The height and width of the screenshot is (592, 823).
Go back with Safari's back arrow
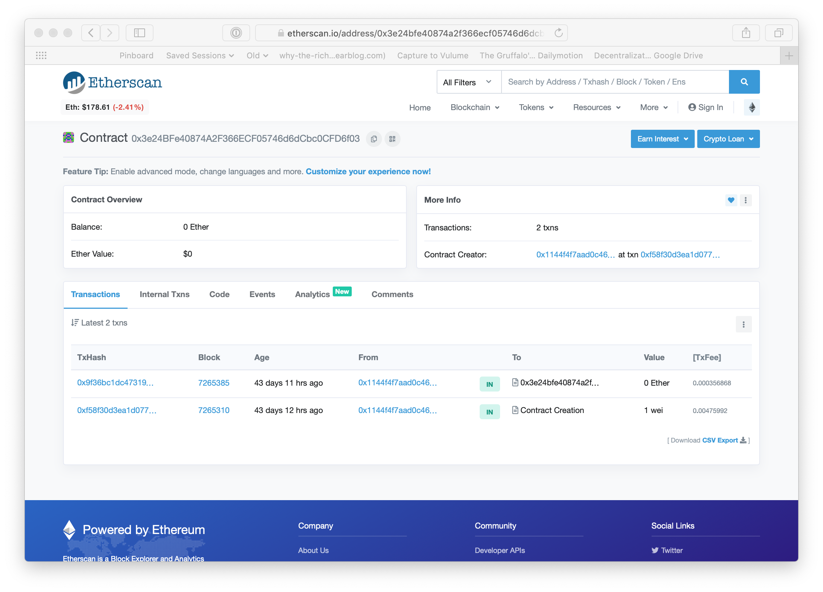pos(91,33)
